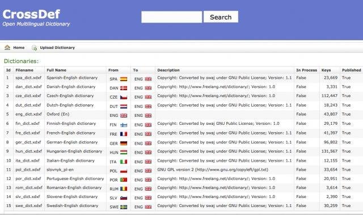Click Oxford (En) full name

coord(58,114)
